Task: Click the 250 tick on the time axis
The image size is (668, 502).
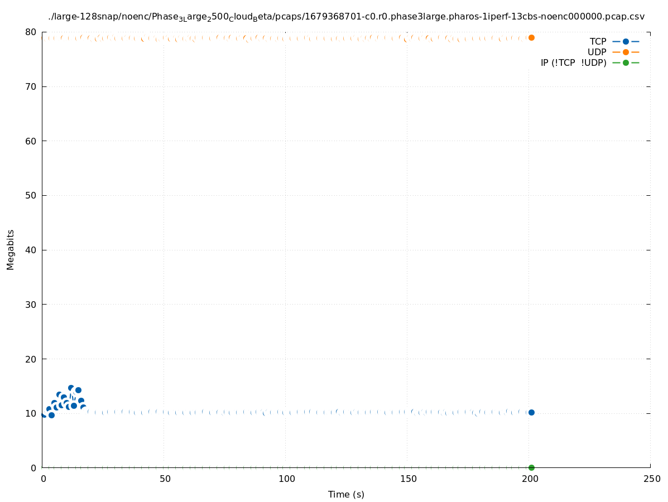Action: pyautogui.click(x=651, y=479)
